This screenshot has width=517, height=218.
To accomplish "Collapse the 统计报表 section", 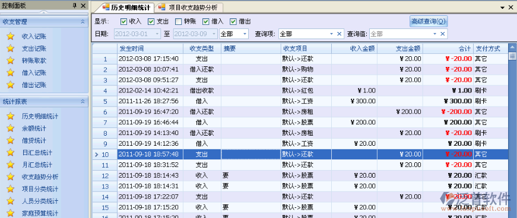I will click(83, 102).
